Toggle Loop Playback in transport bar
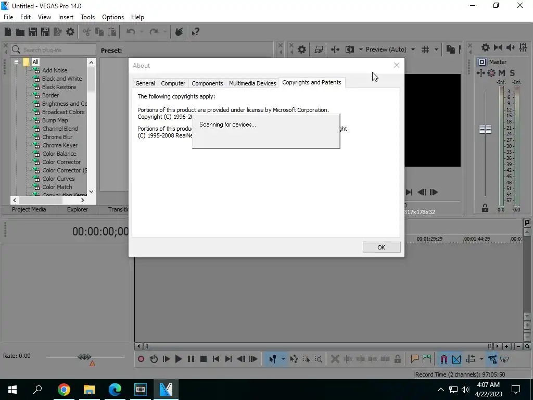The height and width of the screenshot is (400, 533). tap(154, 359)
